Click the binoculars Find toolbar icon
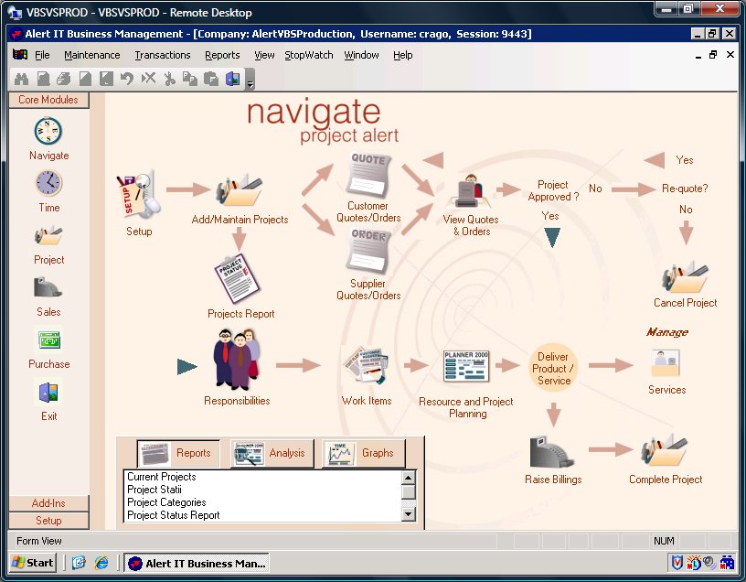 coord(22,79)
